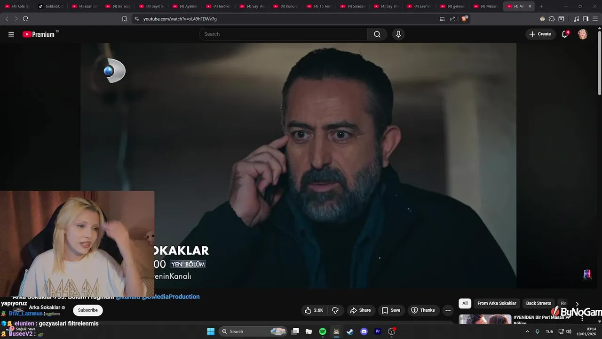Click the URL address bar
Screen dimensions: 602x339
[x=287, y=19]
